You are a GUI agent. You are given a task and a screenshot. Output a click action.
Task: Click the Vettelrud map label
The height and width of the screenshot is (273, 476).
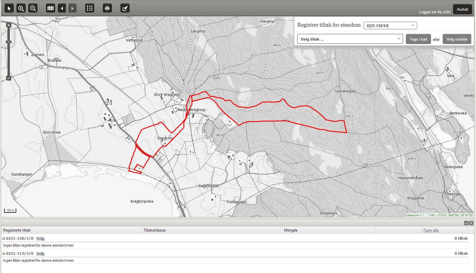coord(134,40)
